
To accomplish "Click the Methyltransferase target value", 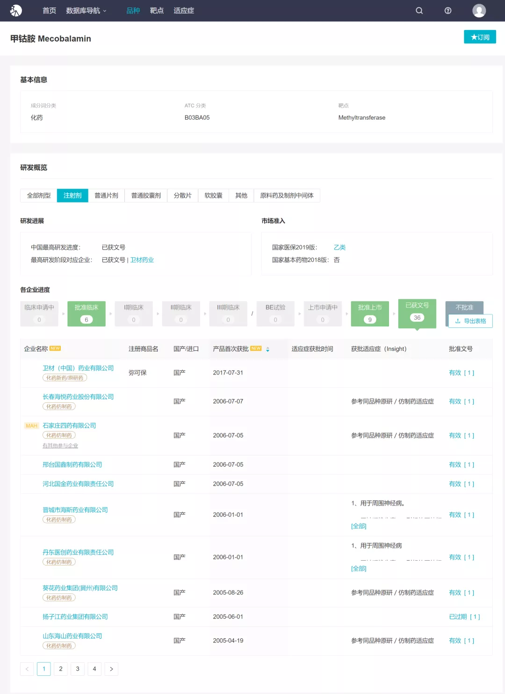I will (x=362, y=118).
